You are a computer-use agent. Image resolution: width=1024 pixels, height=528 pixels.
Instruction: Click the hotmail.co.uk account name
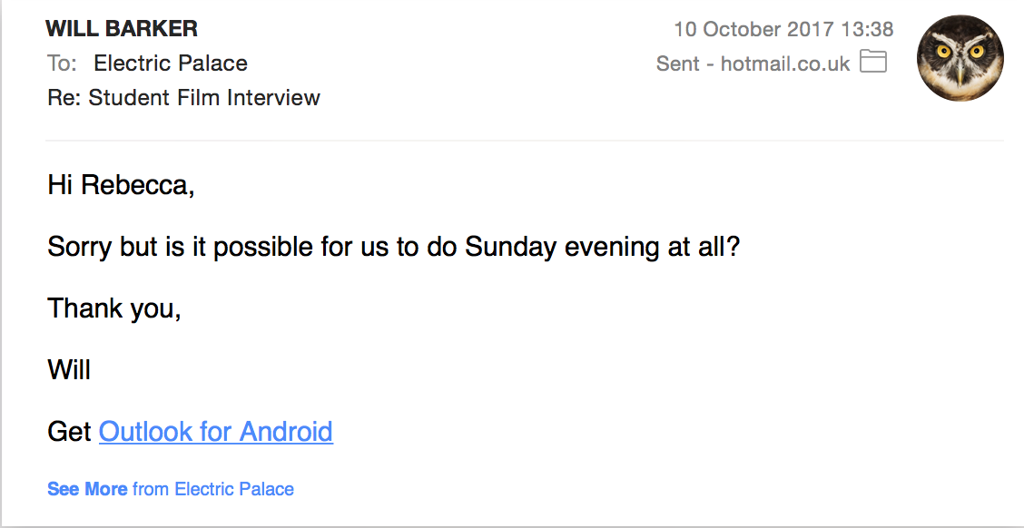[785, 64]
